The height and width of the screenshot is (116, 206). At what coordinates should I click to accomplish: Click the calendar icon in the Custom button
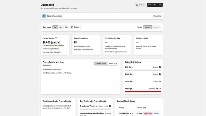pyautogui.click(x=72, y=27)
